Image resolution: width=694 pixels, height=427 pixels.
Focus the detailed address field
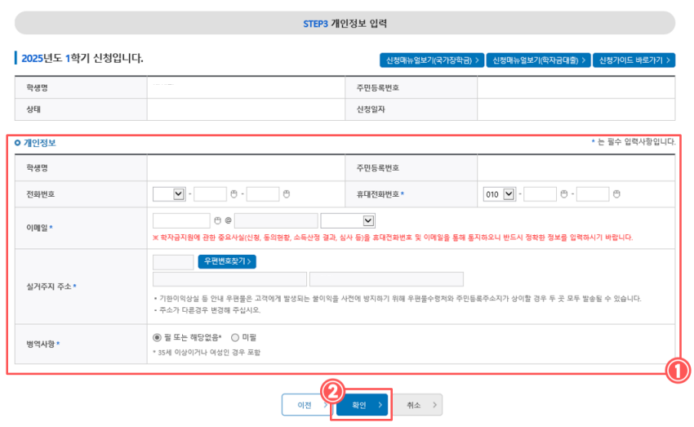pos(386,279)
